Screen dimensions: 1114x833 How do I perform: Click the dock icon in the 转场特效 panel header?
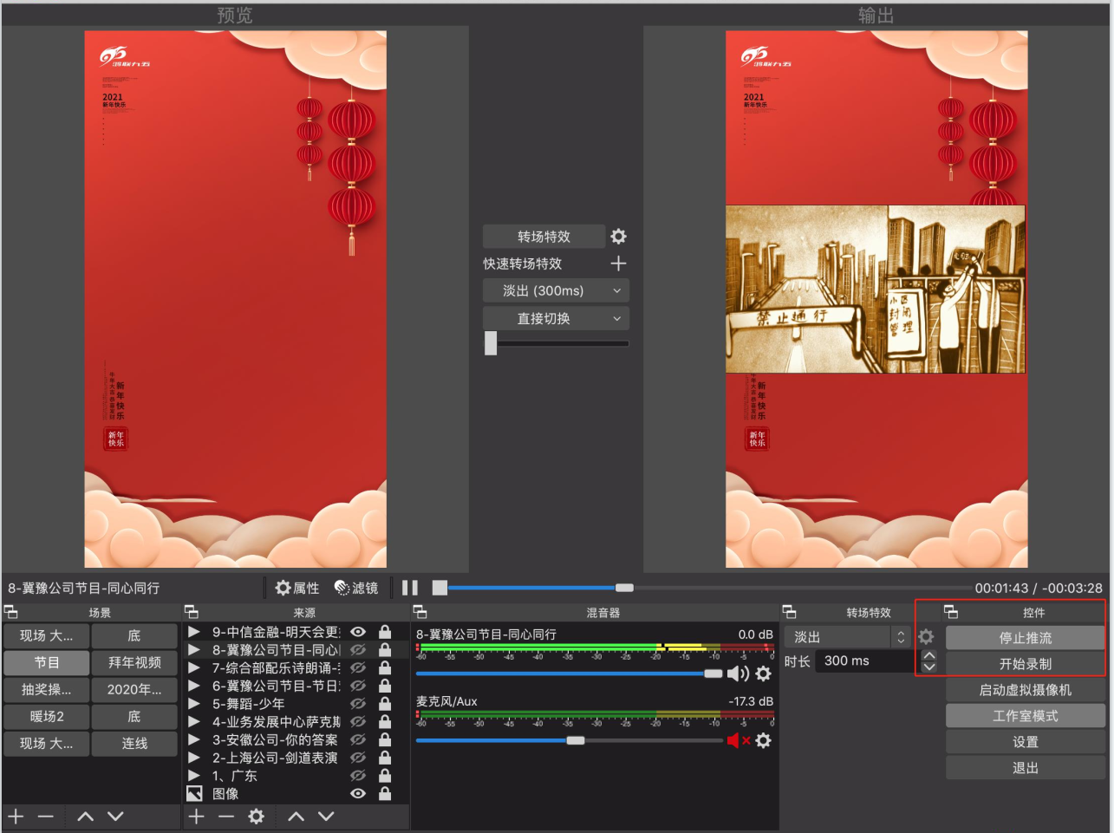click(789, 612)
